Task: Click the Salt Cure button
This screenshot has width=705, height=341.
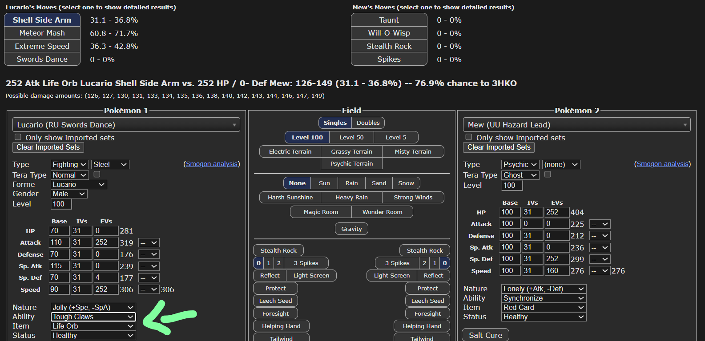Action: [x=485, y=335]
